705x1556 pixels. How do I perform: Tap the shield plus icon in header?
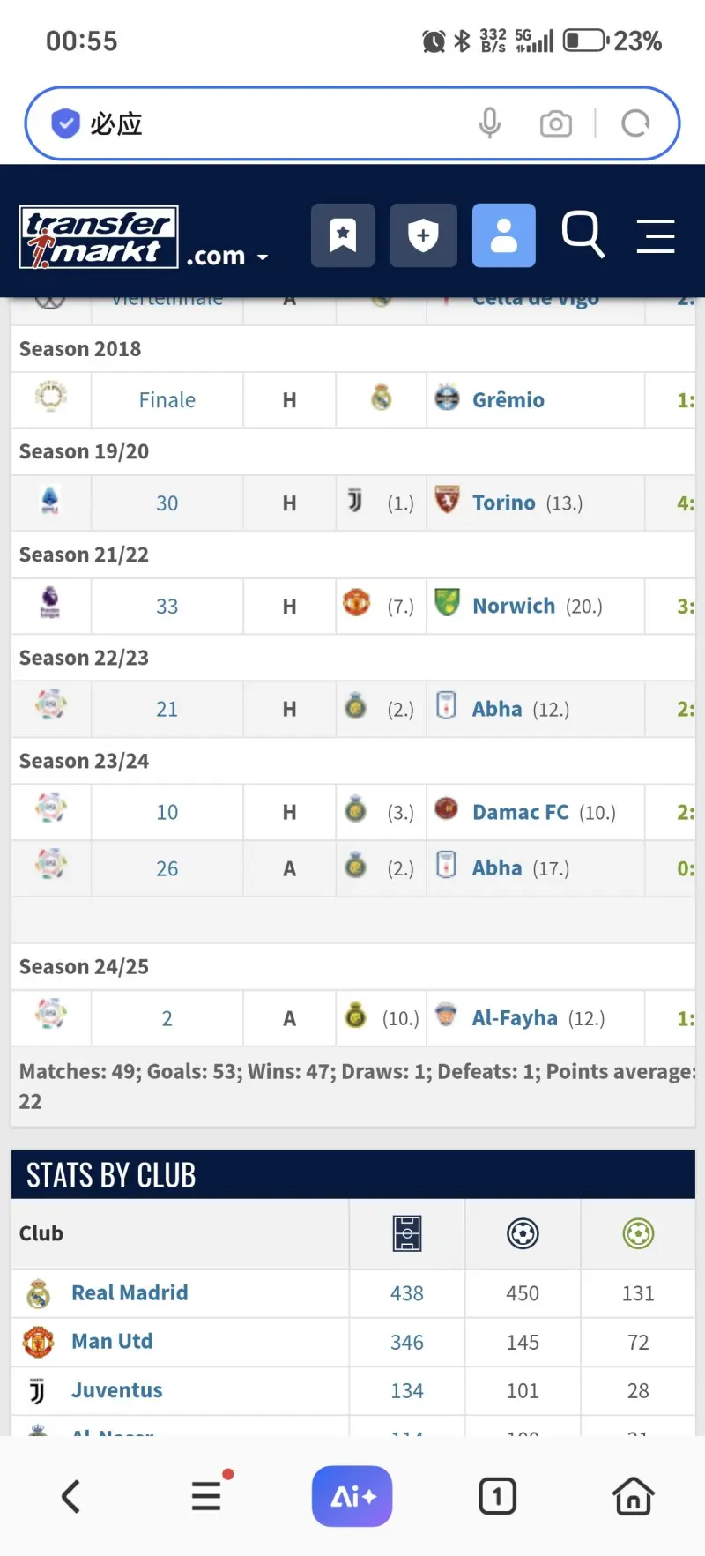(424, 235)
